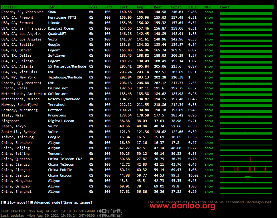Click the 8% loss value for China Mobile

pos(91,170)
